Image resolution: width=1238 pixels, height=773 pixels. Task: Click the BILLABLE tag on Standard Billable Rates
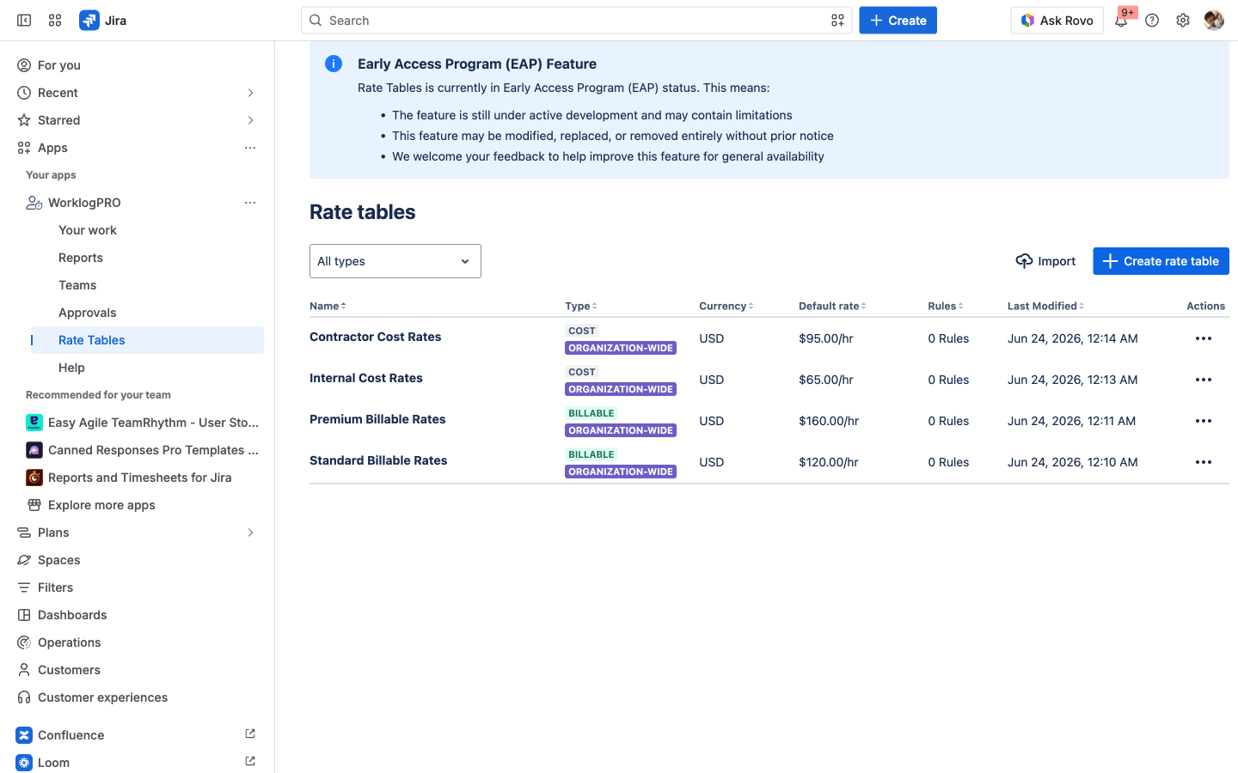[591, 454]
